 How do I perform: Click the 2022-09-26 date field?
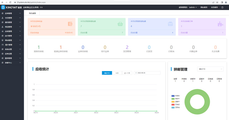coord(147,73)
